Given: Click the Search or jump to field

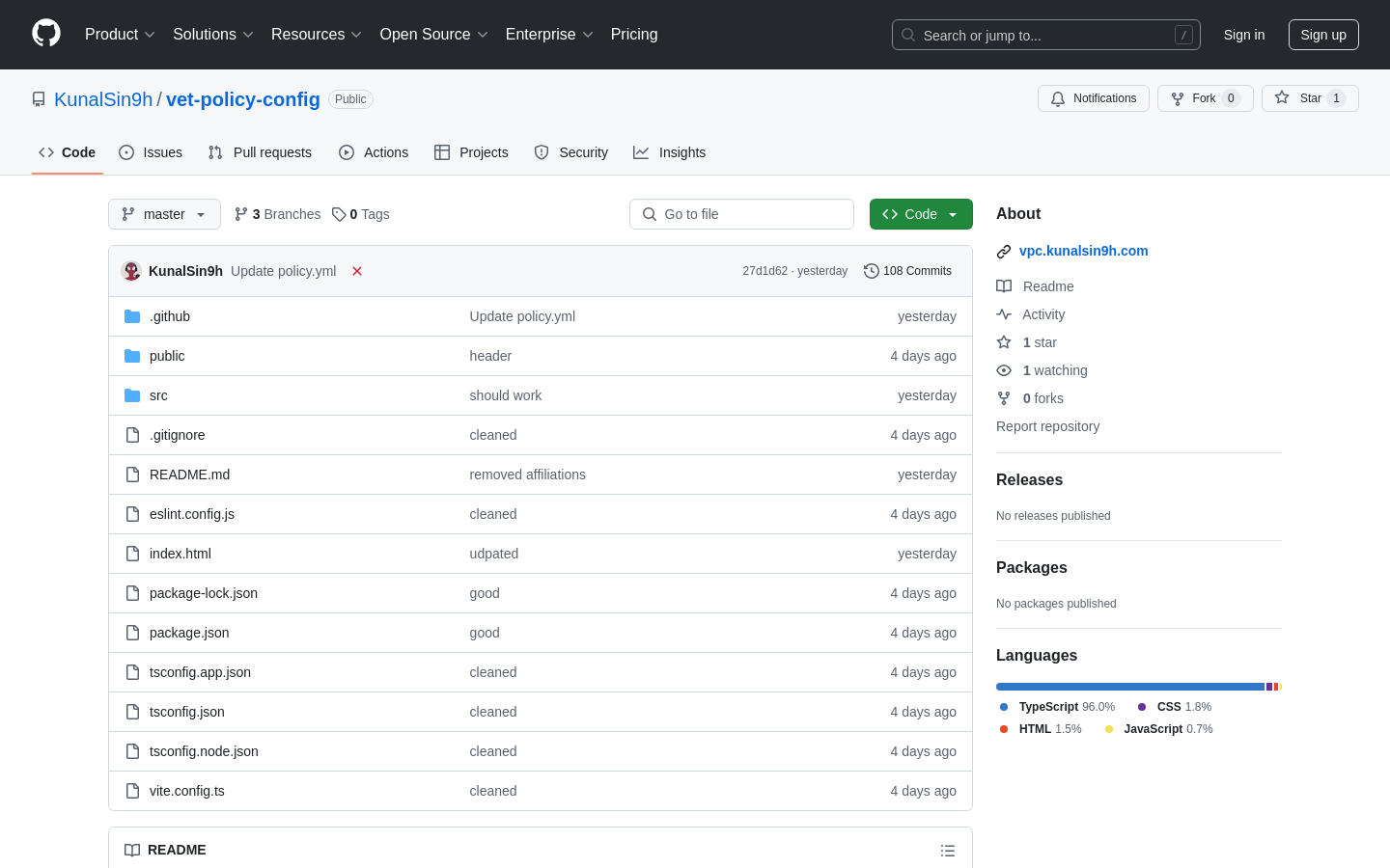Looking at the screenshot, I should click(1046, 35).
